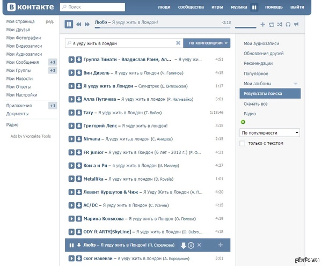
Task: Toggle shuffle mode in the player
Action: (280, 25)
